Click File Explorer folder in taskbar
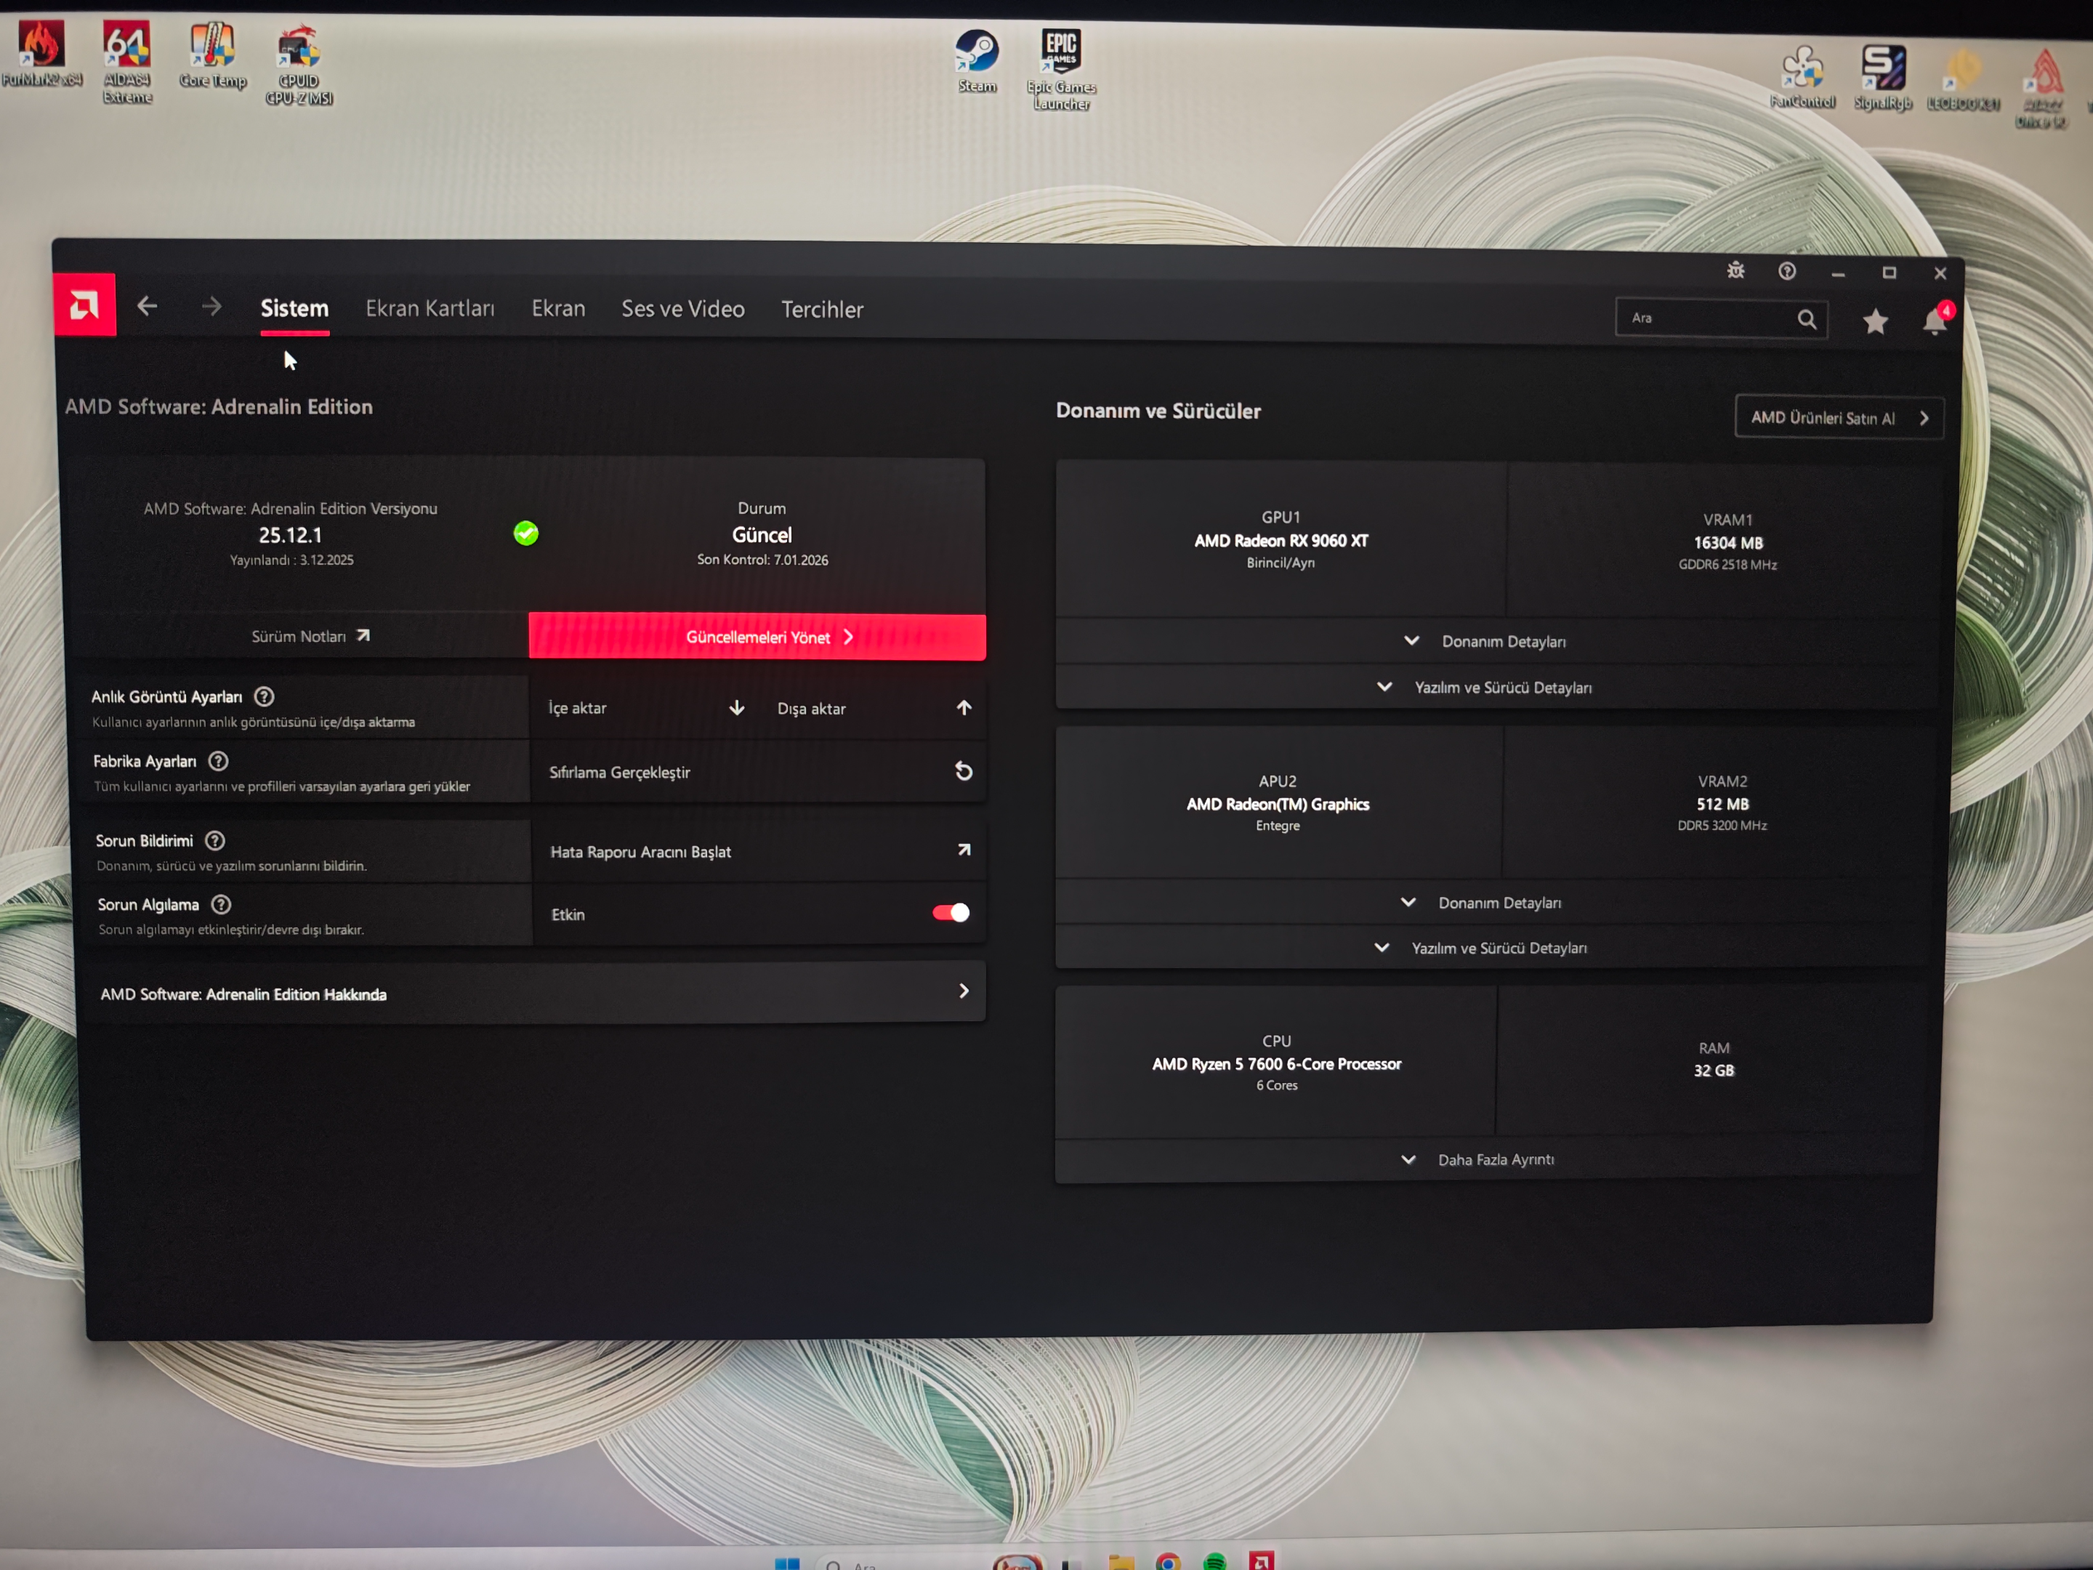 point(1121,1561)
